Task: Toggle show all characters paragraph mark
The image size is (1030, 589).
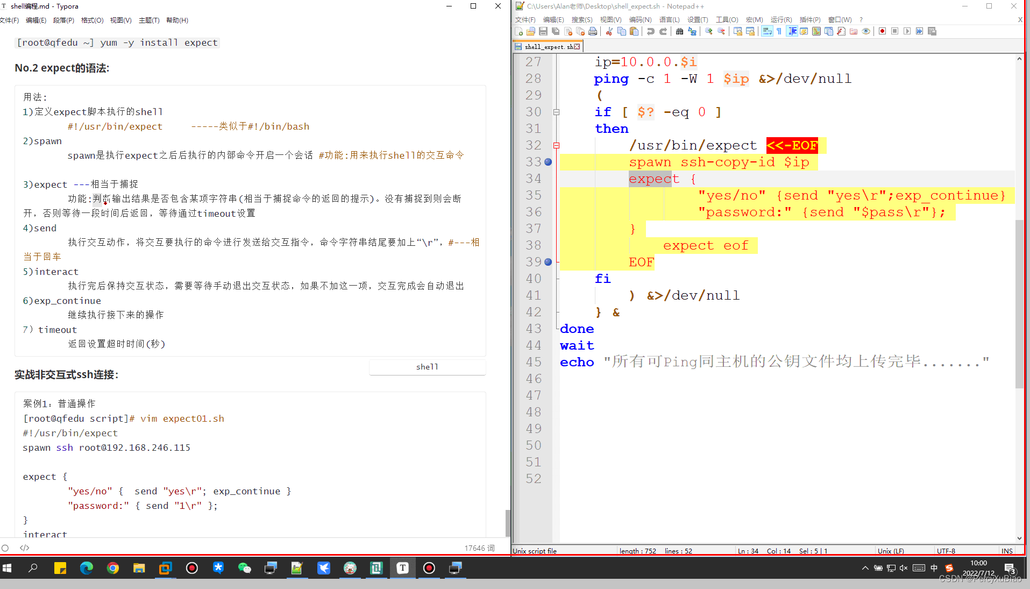Action: 779,31
